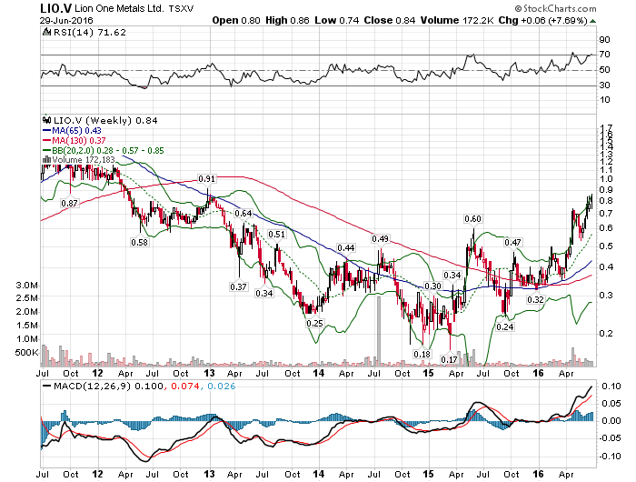Viewport: 636px width, 482px height.
Task: Click the 0.64 price peak label
Action: 243,213
